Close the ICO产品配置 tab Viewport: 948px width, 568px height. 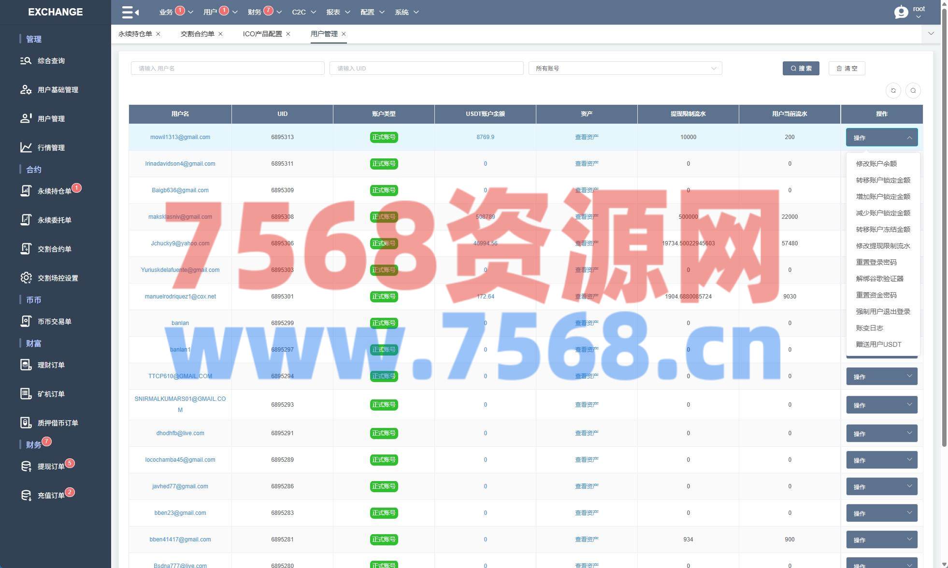[x=288, y=34]
